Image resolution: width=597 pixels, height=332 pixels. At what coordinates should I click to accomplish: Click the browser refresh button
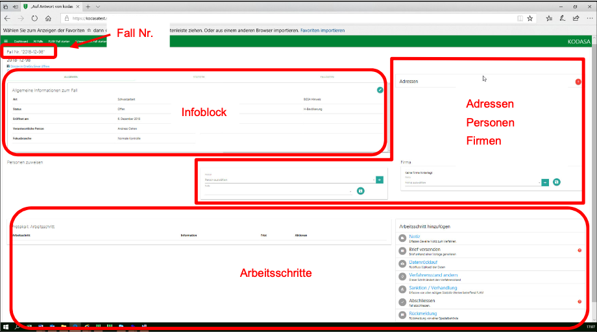click(x=34, y=18)
